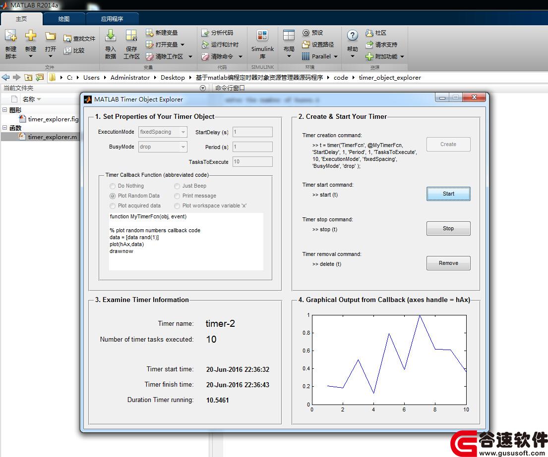Click the browse for folder icon

click(40, 77)
